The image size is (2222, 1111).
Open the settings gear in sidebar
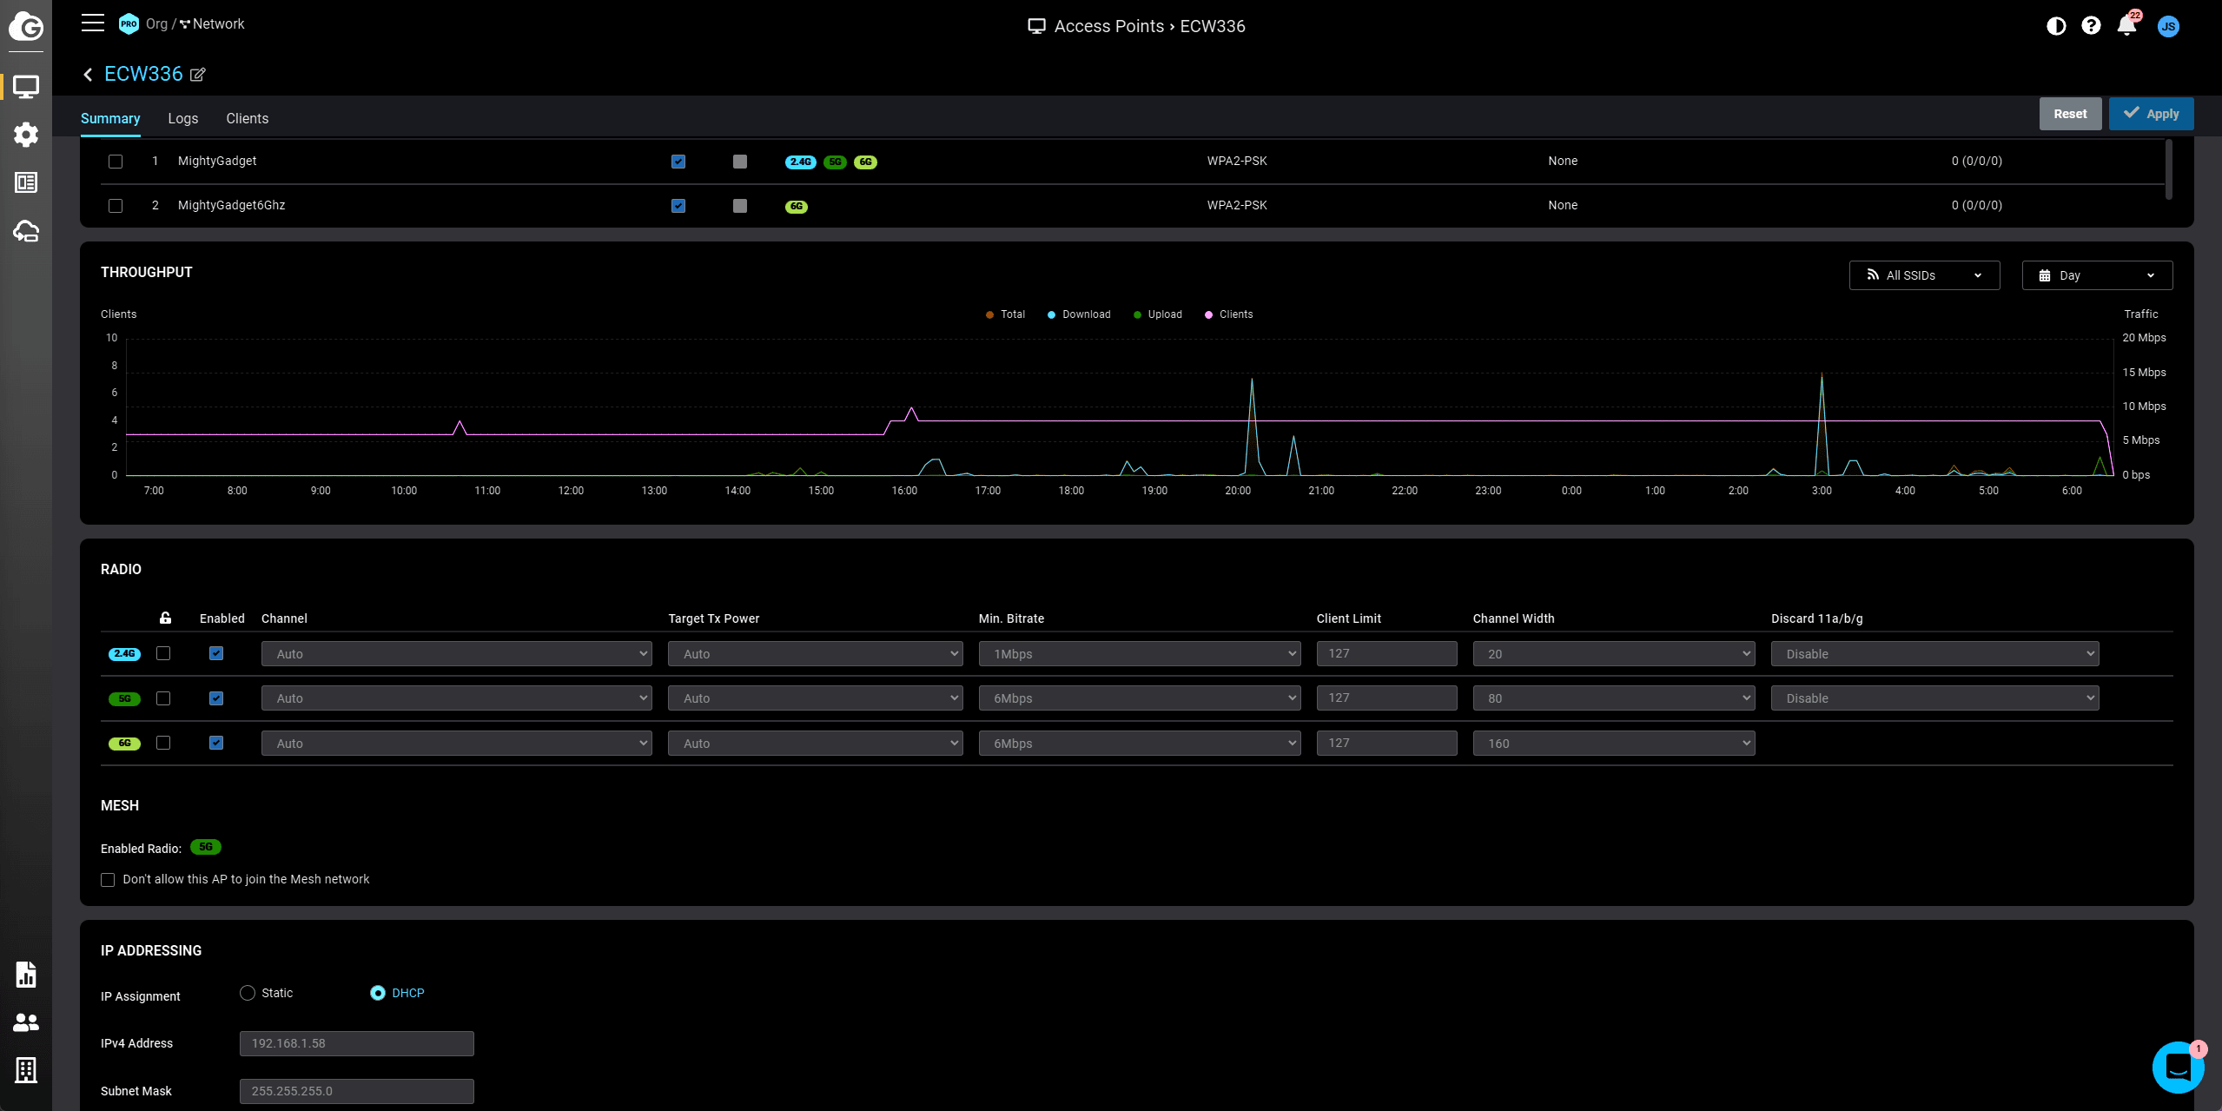point(26,135)
